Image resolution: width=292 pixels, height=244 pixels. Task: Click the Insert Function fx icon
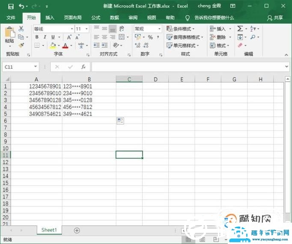point(83,67)
